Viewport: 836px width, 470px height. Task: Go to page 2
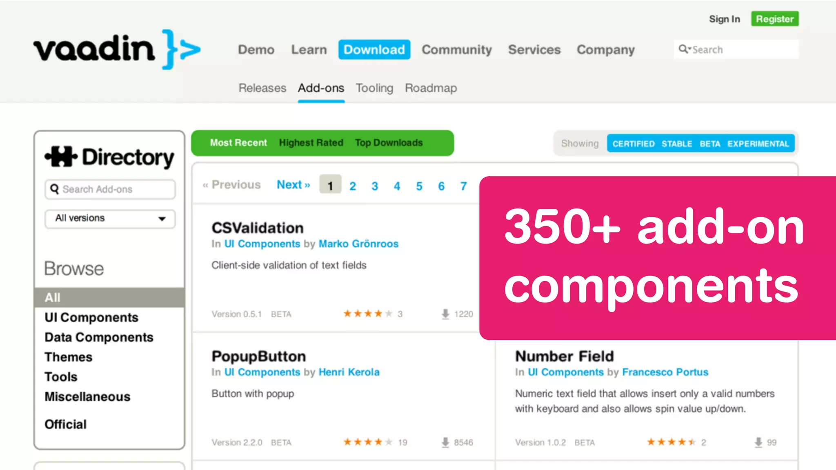click(x=353, y=186)
